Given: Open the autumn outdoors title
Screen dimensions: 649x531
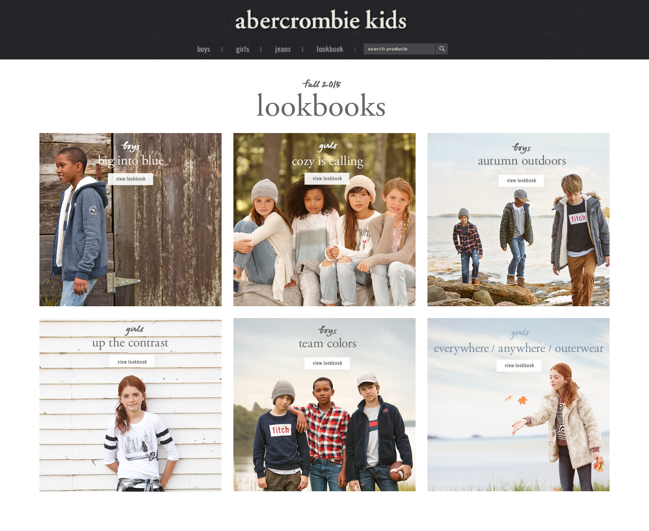Looking at the screenshot, I should point(522,161).
